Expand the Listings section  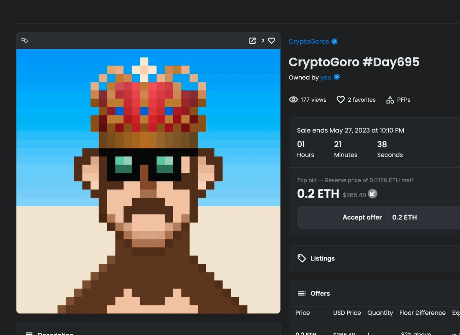375,259
